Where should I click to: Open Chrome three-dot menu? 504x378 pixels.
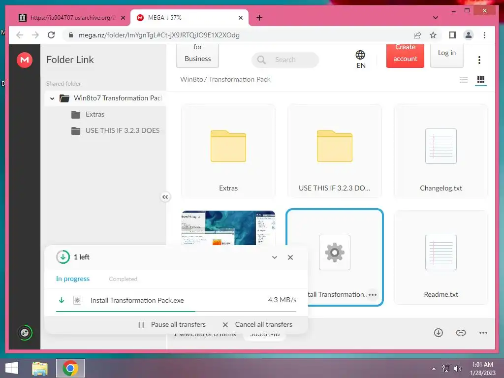point(484,35)
